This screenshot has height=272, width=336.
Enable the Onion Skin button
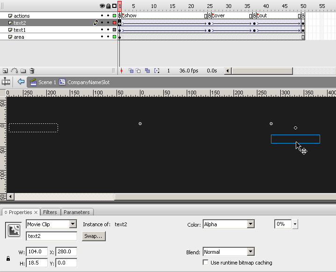click(131, 71)
